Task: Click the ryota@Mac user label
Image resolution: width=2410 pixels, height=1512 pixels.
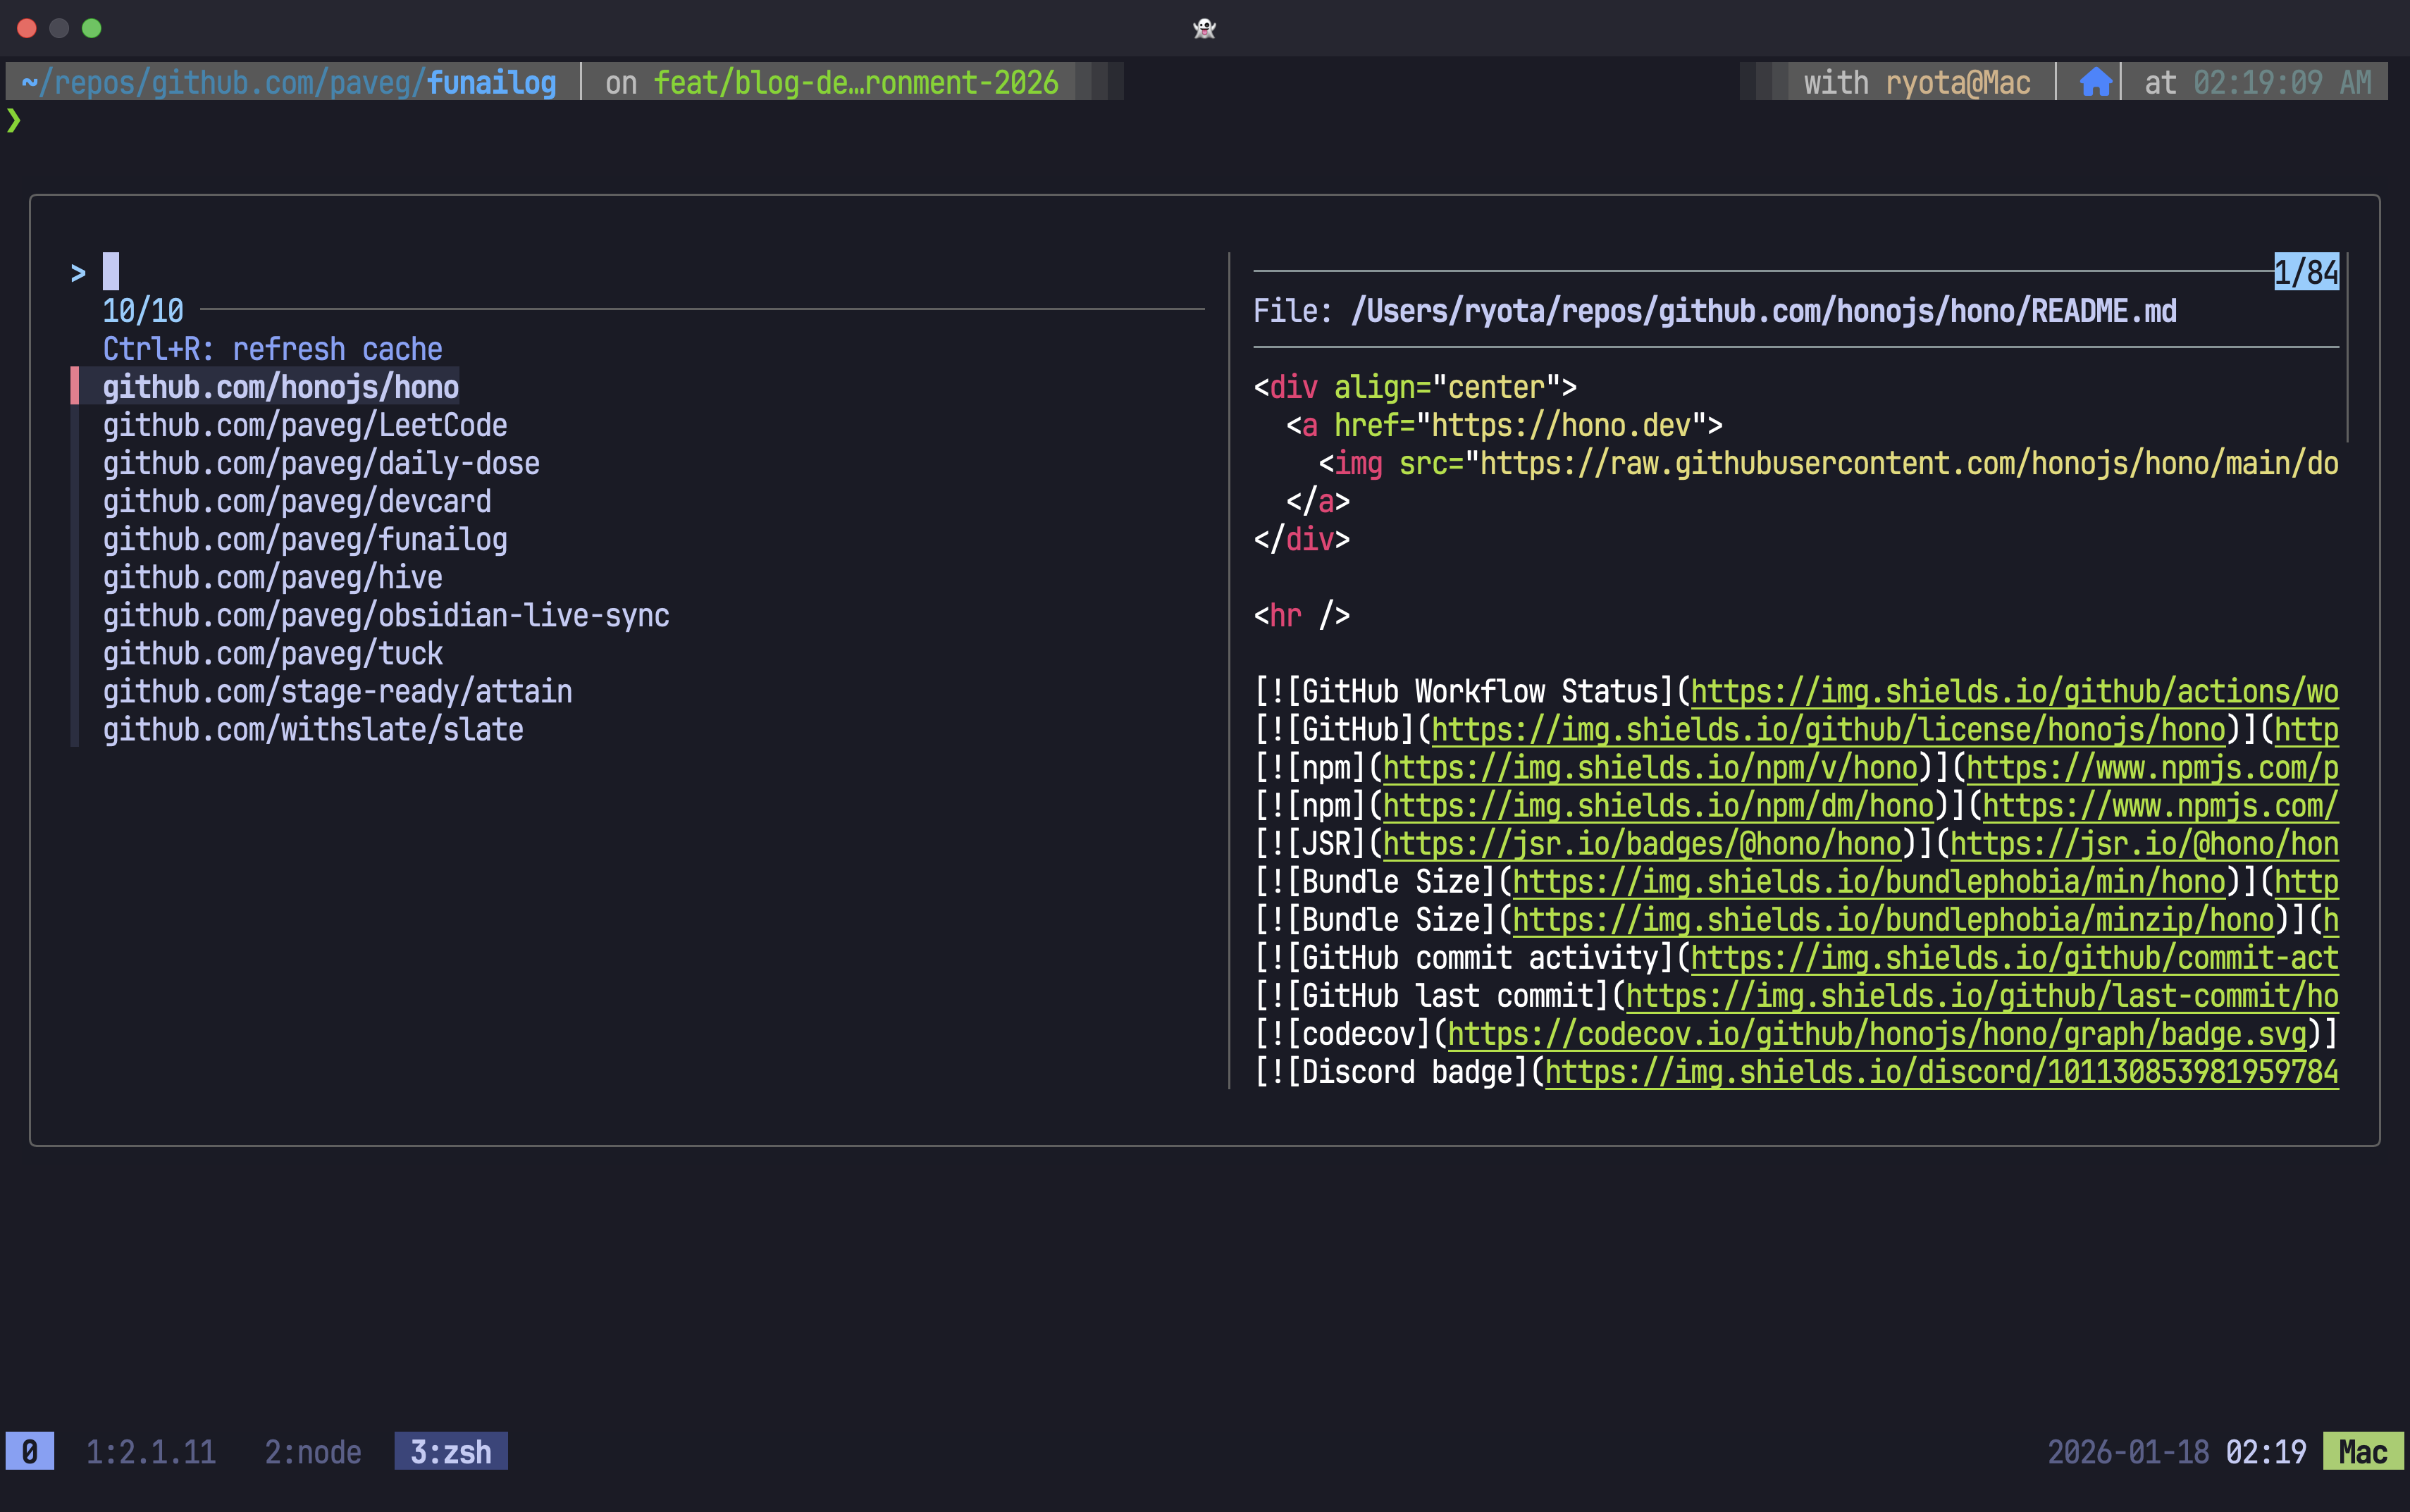Action: 1958,82
